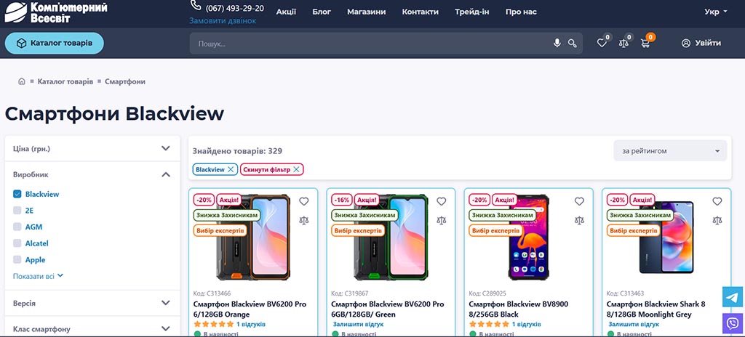
Task: Go to the Трейд-ін menu page
Action: point(471,12)
